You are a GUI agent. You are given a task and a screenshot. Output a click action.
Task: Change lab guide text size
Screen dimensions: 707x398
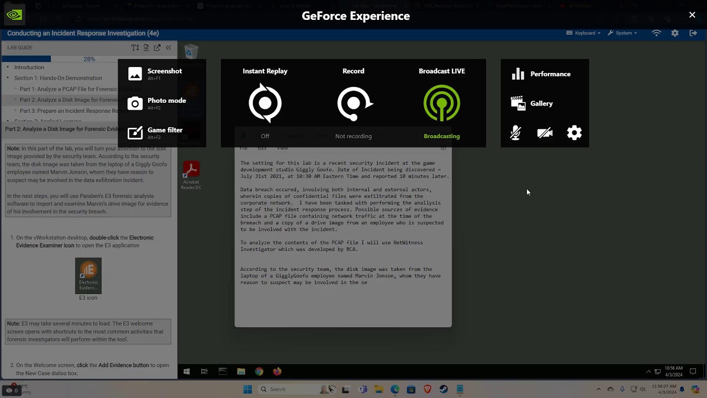pyautogui.click(x=135, y=48)
